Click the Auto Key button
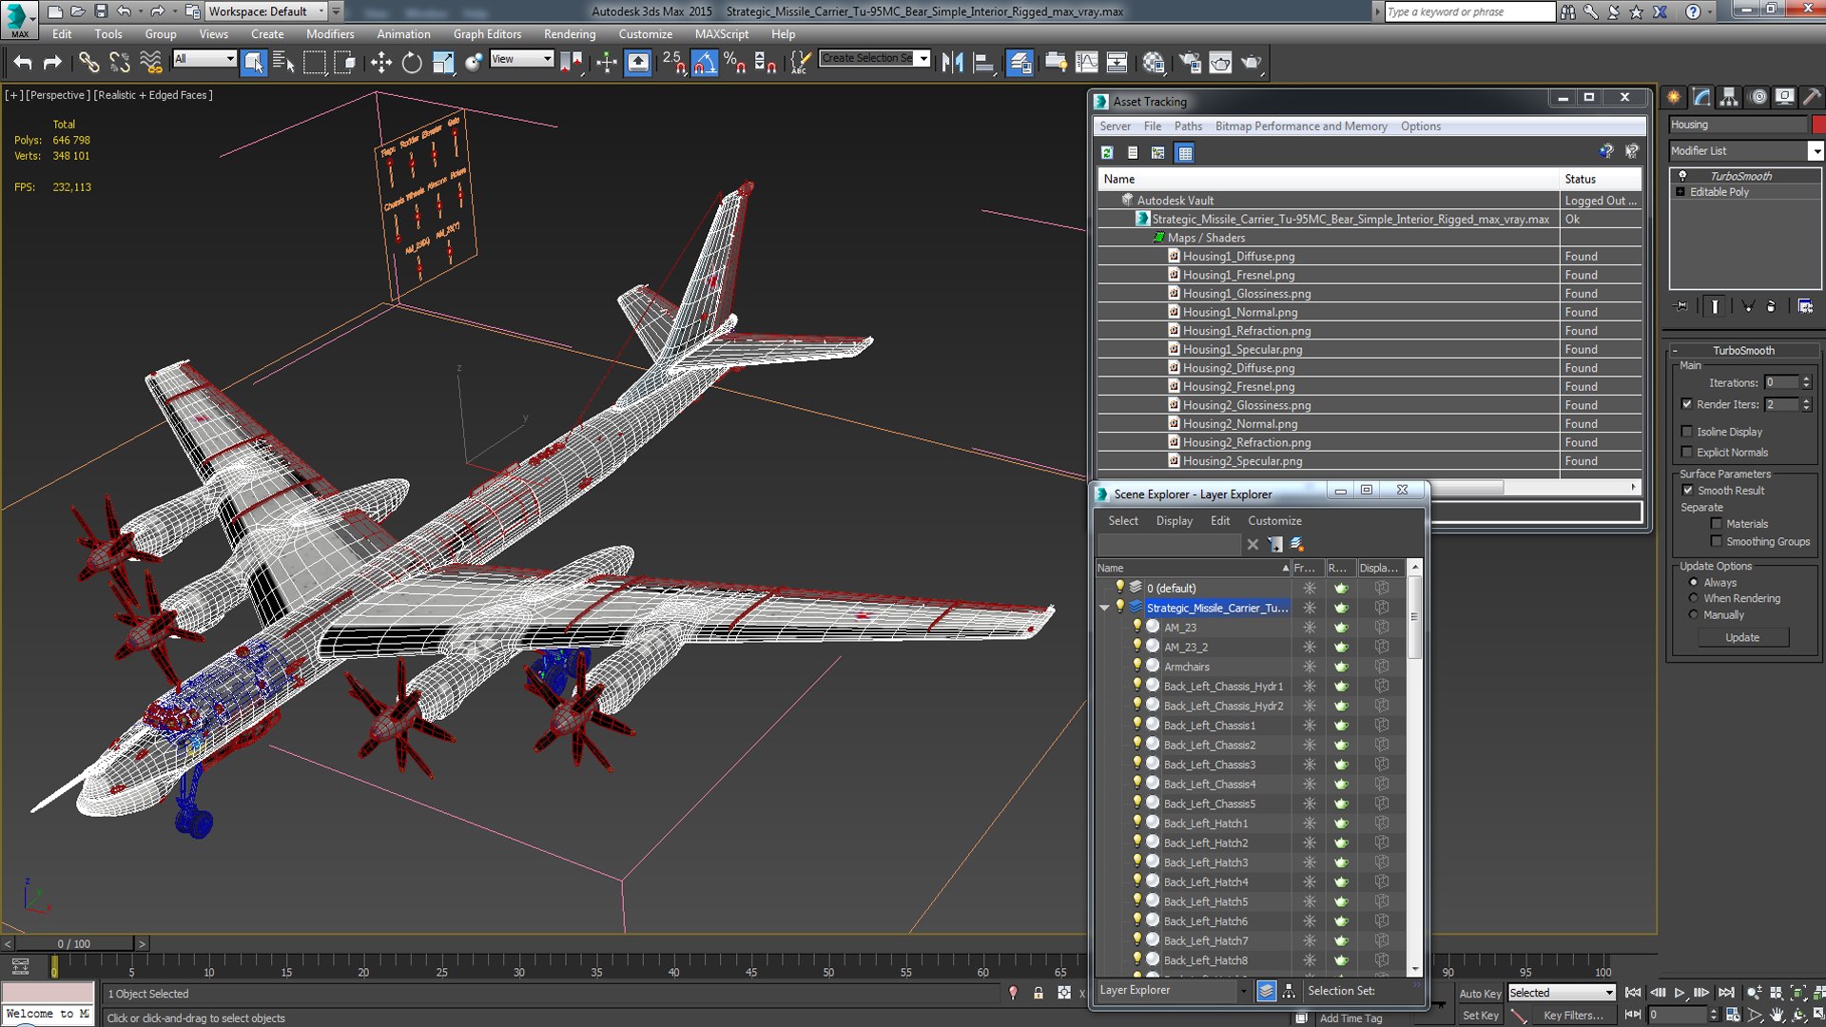The height and width of the screenshot is (1027, 1826). click(x=1480, y=994)
